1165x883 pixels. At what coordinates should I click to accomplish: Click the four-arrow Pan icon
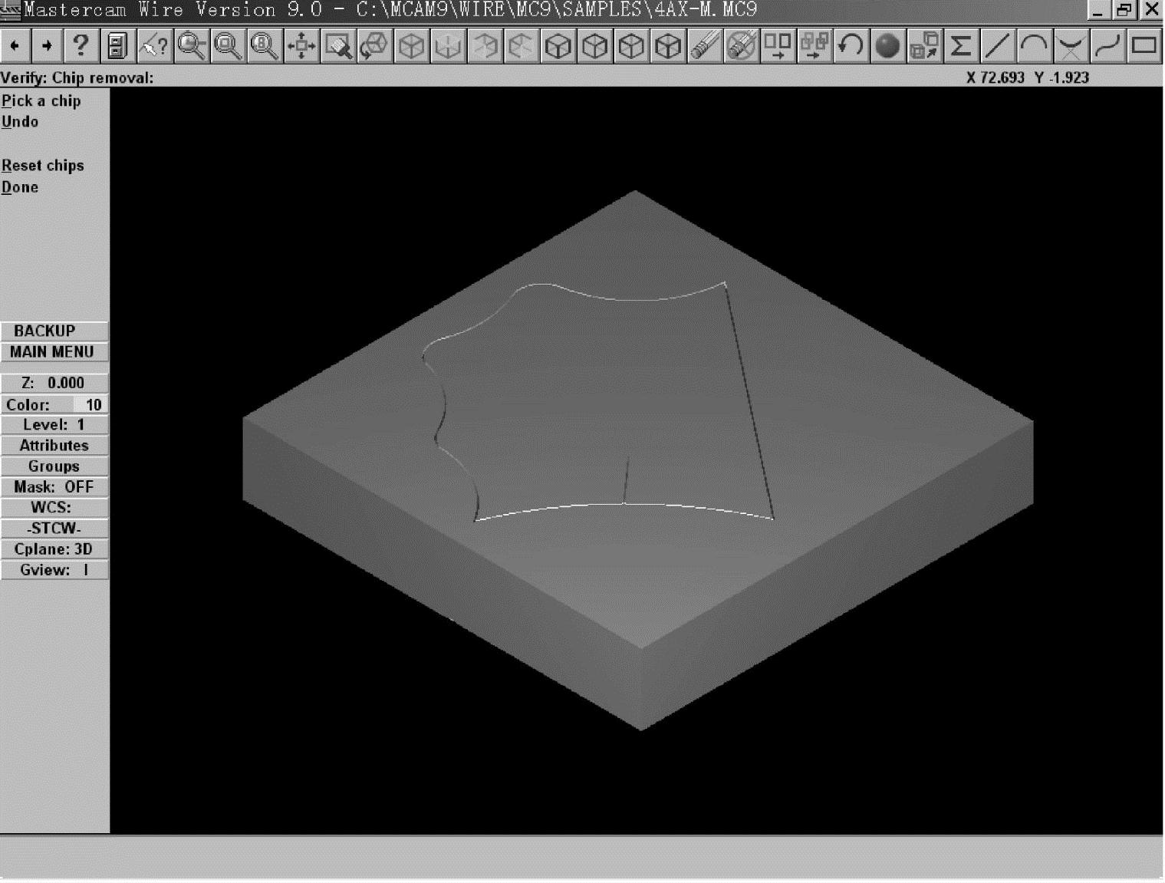[301, 46]
